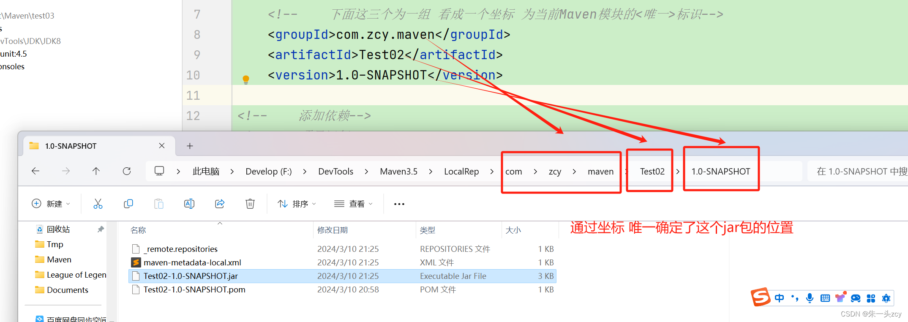Image resolution: width=908 pixels, height=322 pixels.
Task: Click the Back arrow in File Explorer
Action: point(35,171)
